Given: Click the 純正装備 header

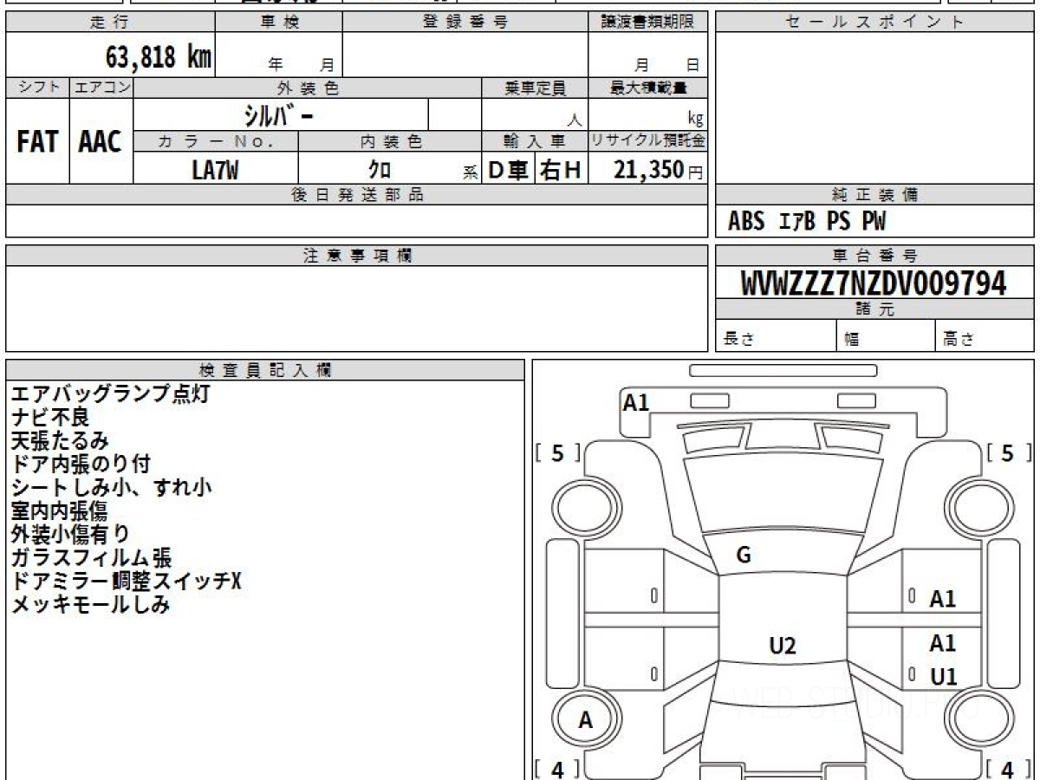Looking at the screenshot, I should 874,195.
